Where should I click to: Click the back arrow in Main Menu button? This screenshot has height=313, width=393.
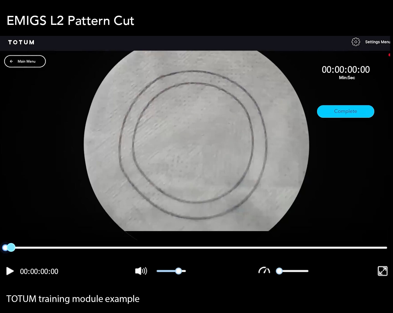(x=11, y=61)
